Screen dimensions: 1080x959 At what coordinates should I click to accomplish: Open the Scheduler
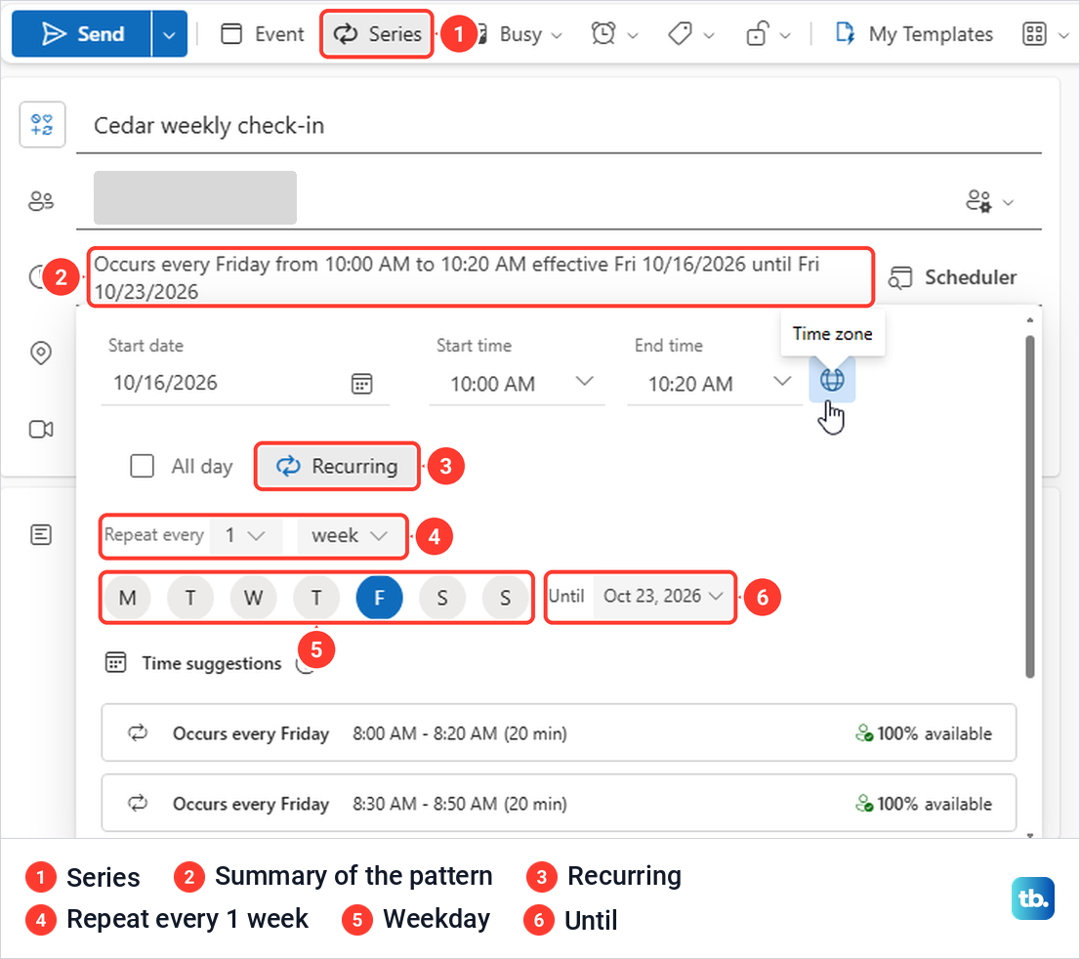point(953,277)
